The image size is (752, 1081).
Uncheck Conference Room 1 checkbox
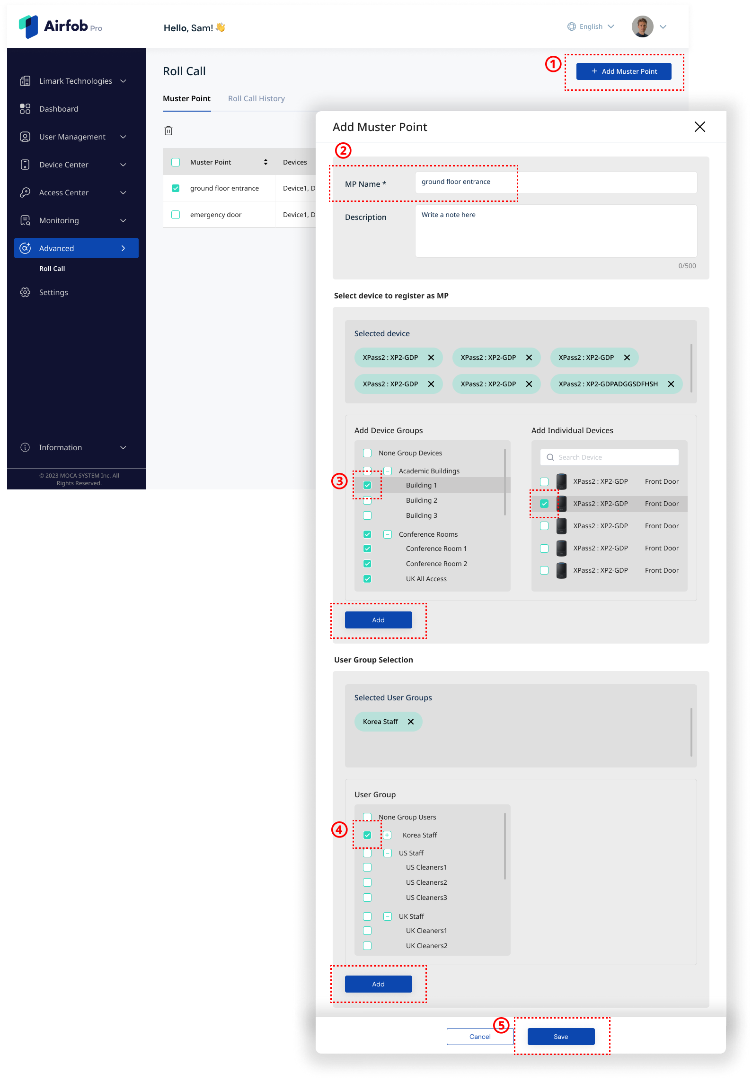[x=367, y=549]
